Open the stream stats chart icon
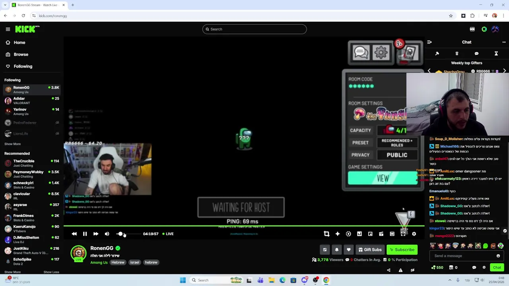The height and width of the screenshot is (286, 509). click(x=359, y=234)
